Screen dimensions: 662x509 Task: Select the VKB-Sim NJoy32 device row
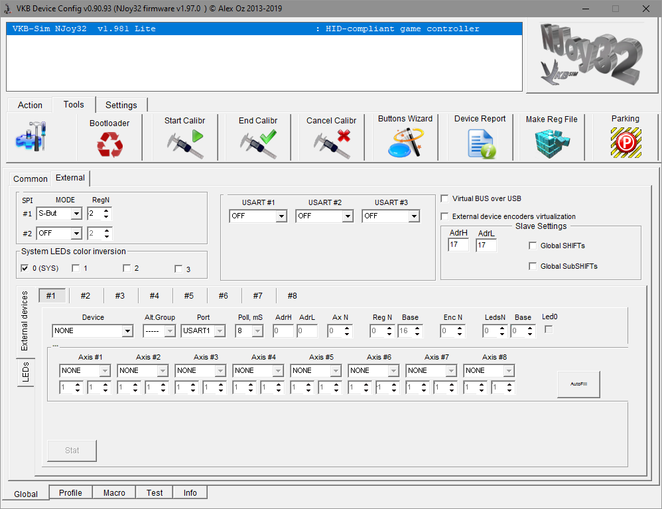(x=264, y=29)
